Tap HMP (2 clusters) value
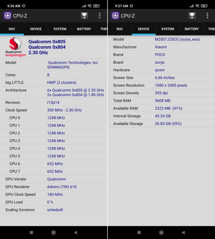The image size is (215, 239). pos(62,83)
